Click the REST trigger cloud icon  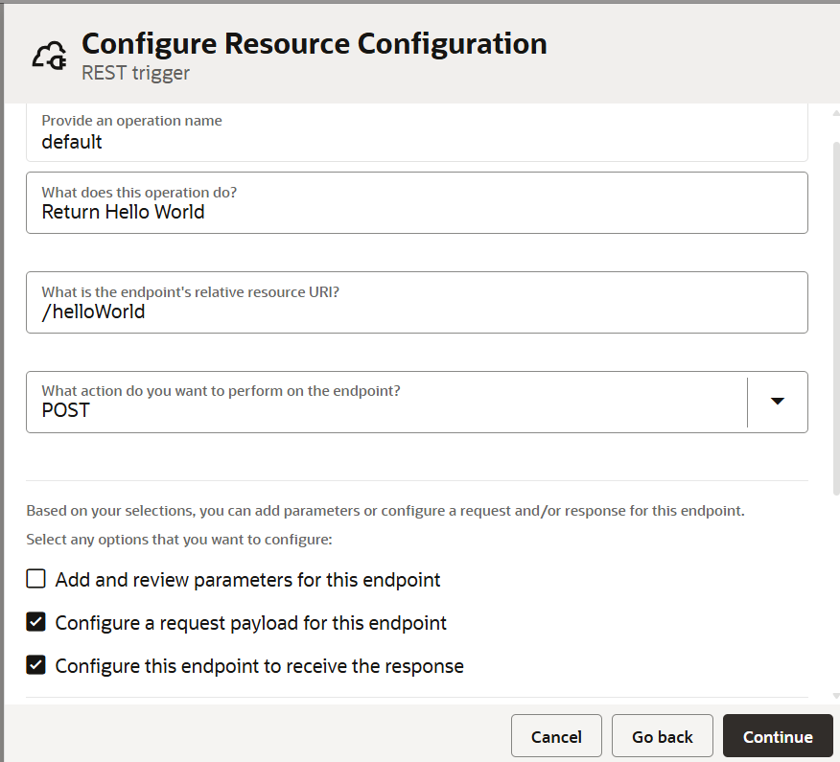48,55
